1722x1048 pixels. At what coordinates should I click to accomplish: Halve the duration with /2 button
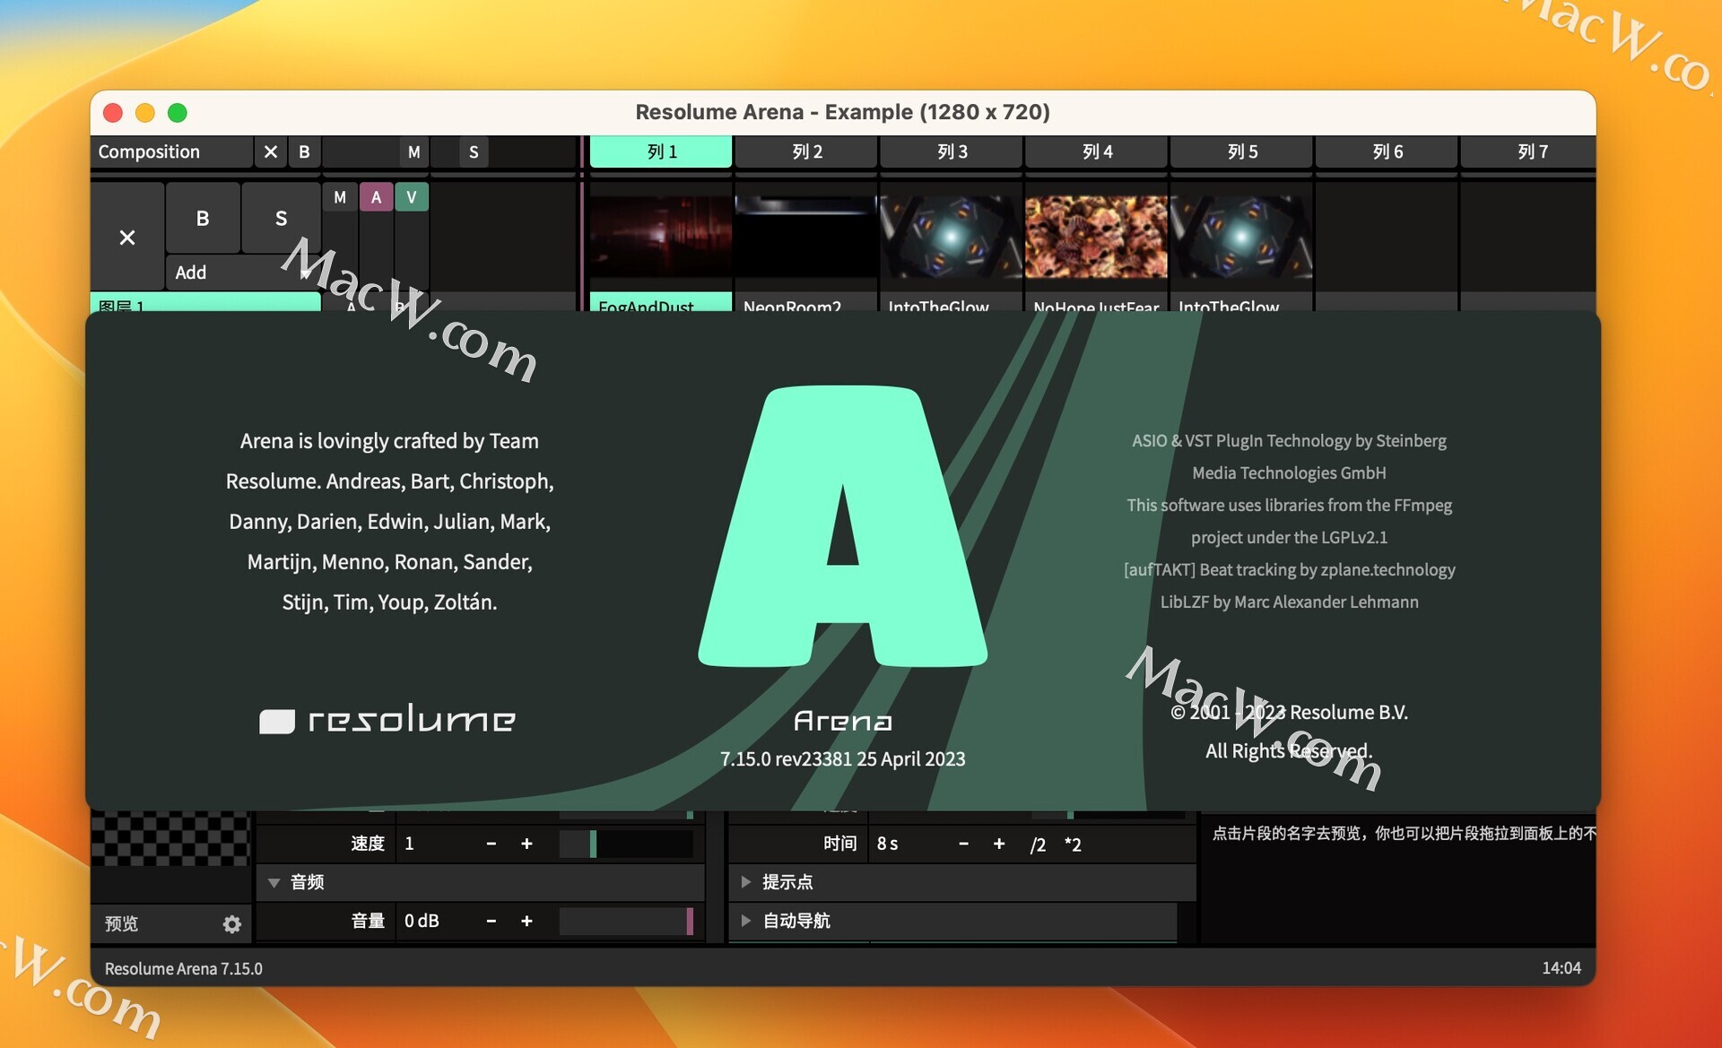point(1038,844)
